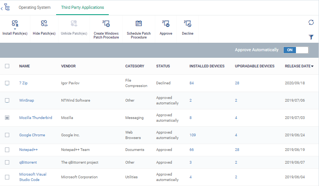This screenshot has height=186, width=319.
Task: View installed devices for WinSnap
Action: point(191,101)
